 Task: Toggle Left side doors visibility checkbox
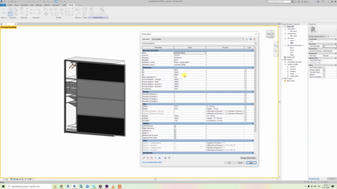(x=175, y=126)
